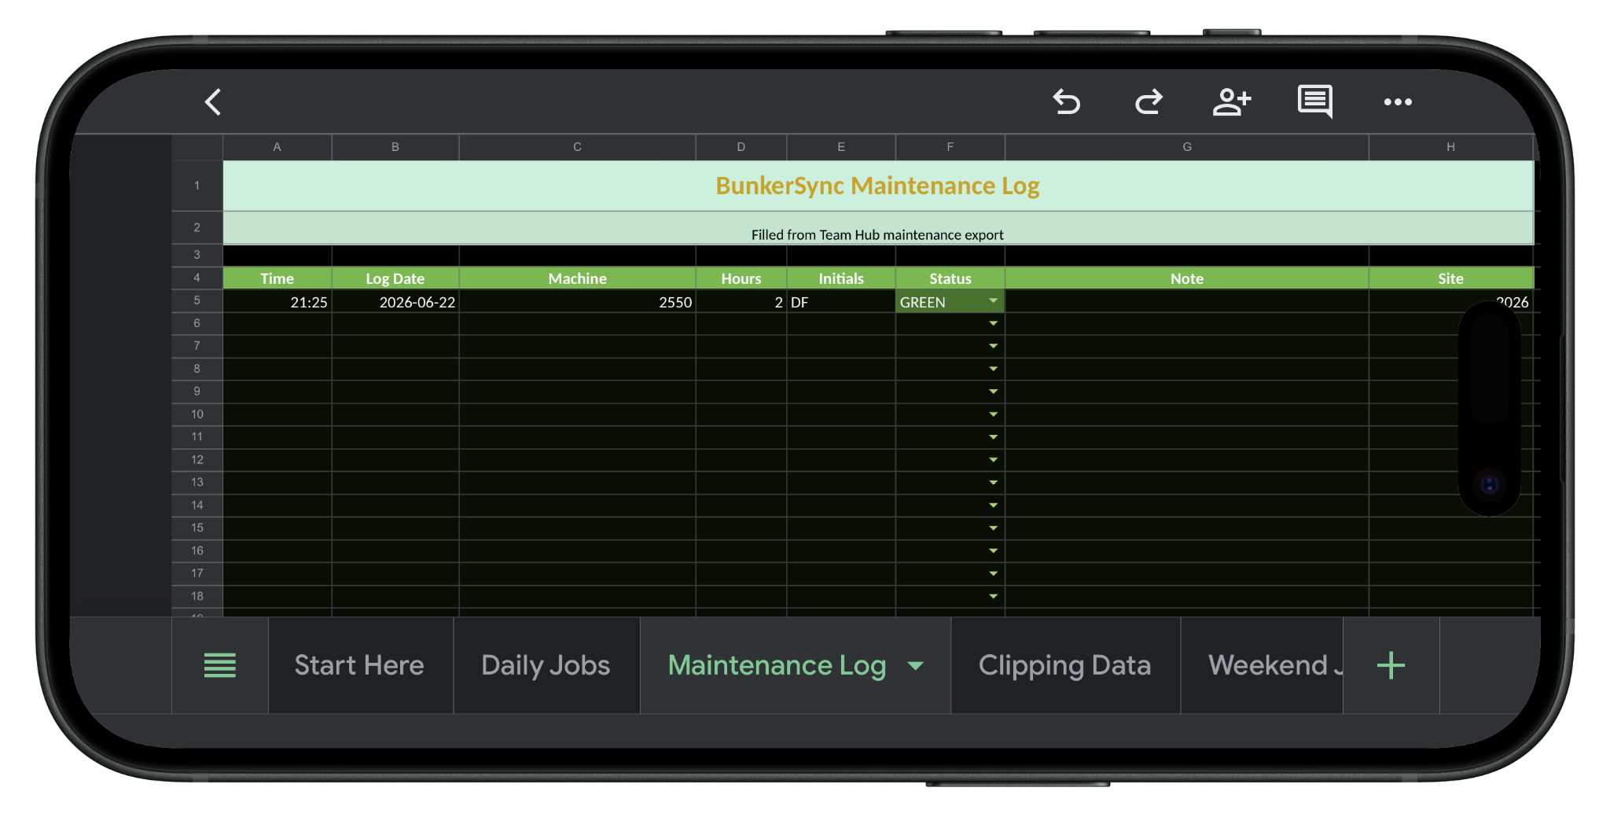
Task: Redo the last action
Action: click(1149, 102)
